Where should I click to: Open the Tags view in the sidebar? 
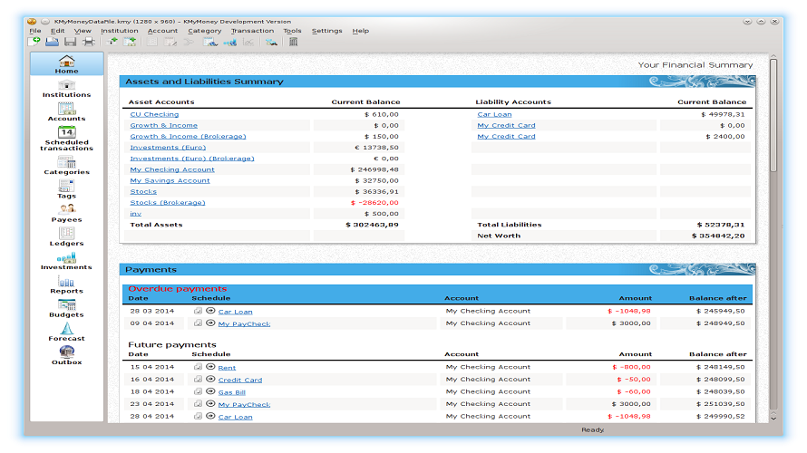click(x=66, y=188)
